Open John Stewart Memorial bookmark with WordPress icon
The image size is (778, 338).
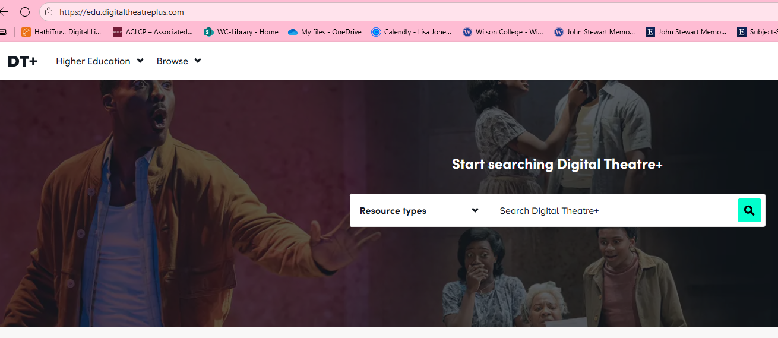(594, 32)
